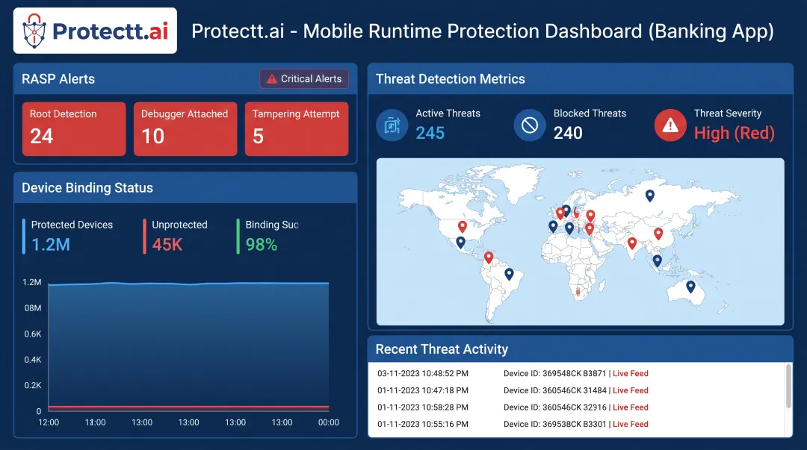Image resolution: width=807 pixels, height=450 pixels.
Task: Open the Tampering Attempt alert card
Action: [x=297, y=128]
